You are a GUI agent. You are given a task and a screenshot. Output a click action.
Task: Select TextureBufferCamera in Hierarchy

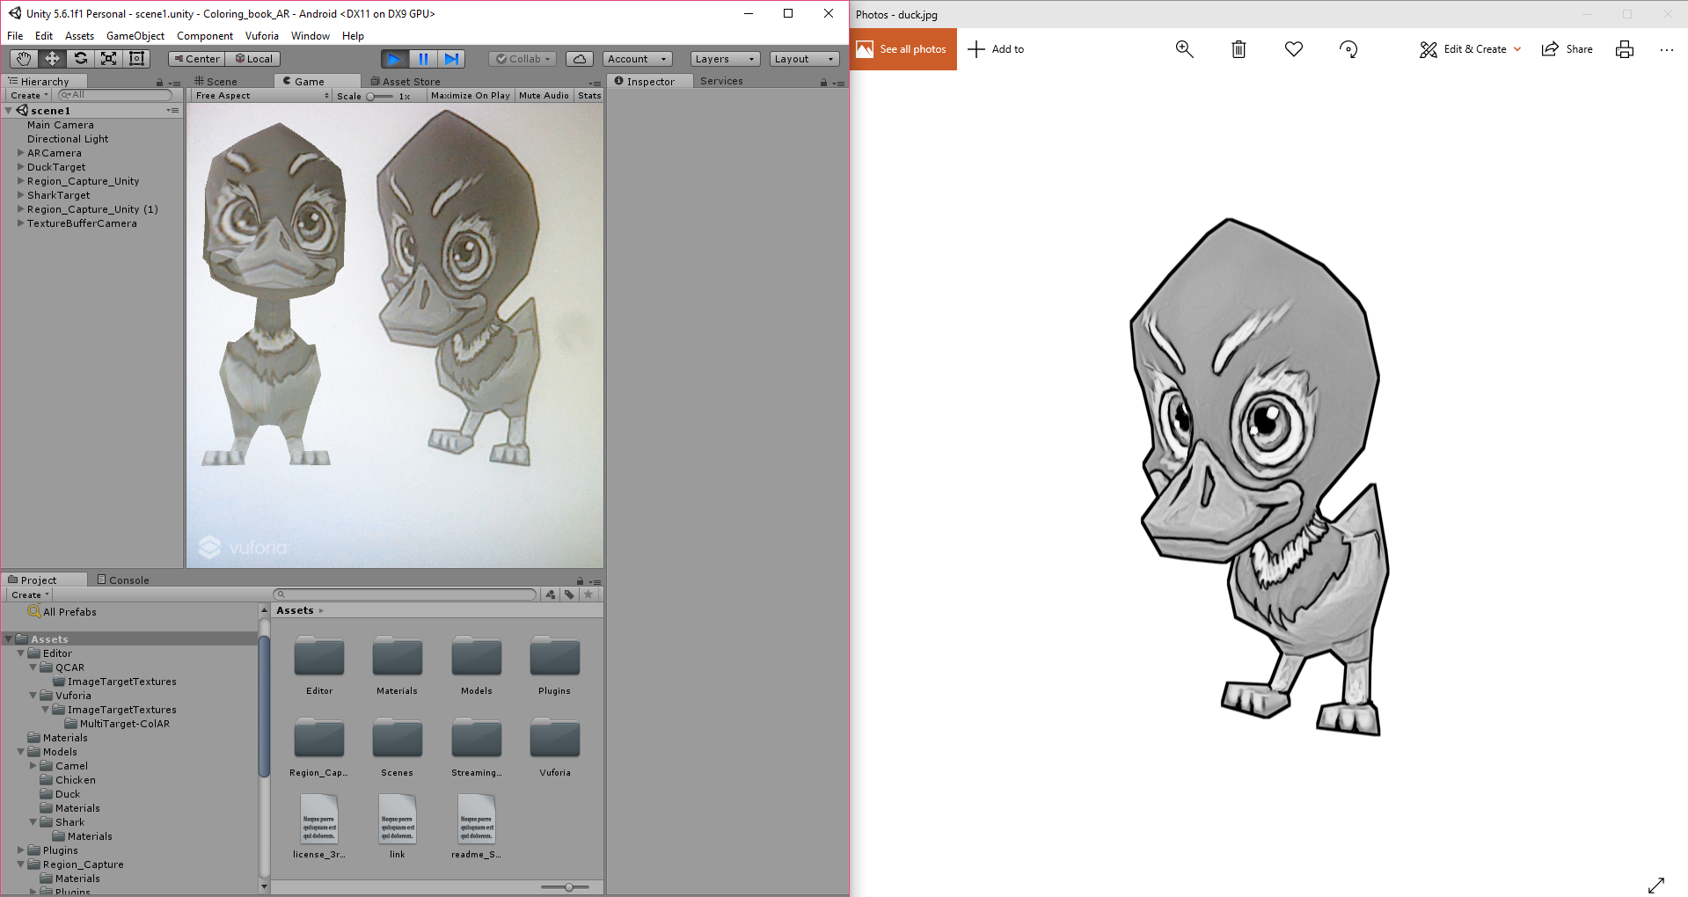click(82, 223)
